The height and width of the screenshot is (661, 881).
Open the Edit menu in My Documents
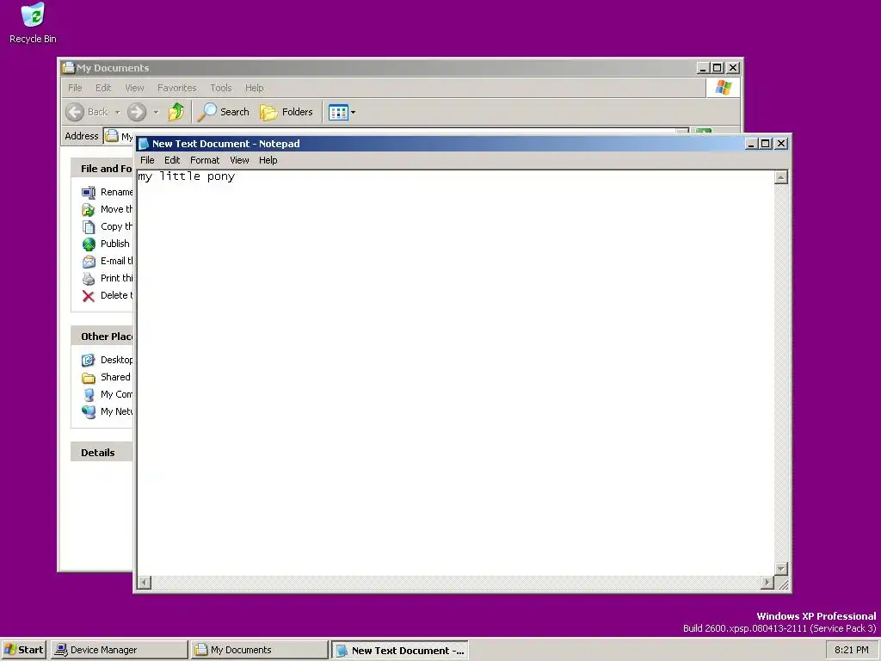pyautogui.click(x=103, y=88)
